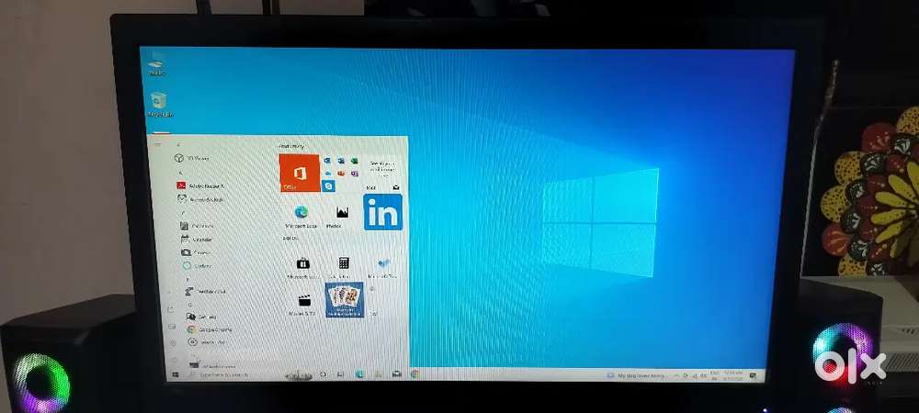The image size is (919, 413).
Task: Open Adobe Reader from the app list
Action: point(201,185)
